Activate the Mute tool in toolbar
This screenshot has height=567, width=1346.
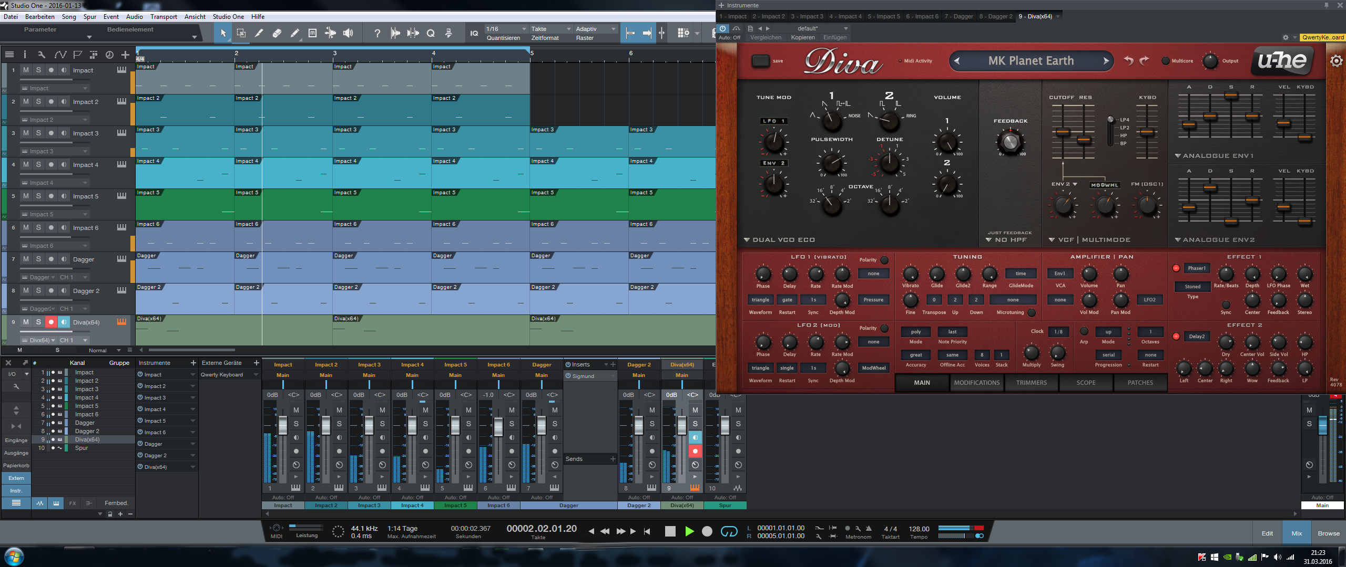click(x=312, y=33)
